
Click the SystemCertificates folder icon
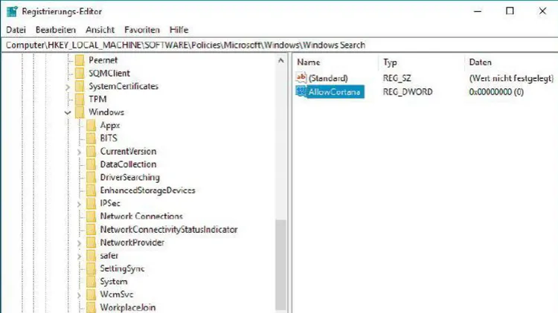pyautogui.click(x=80, y=86)
